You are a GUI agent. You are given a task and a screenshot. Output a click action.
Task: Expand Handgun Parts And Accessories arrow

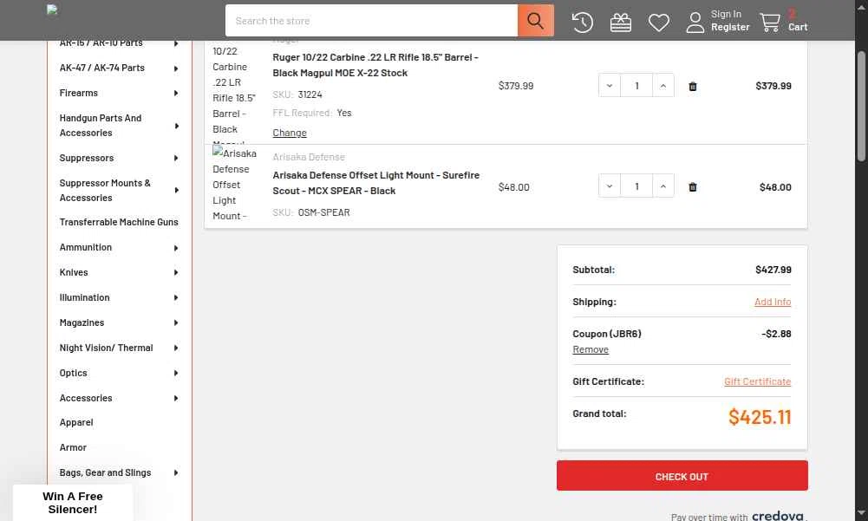coord(176,126)
